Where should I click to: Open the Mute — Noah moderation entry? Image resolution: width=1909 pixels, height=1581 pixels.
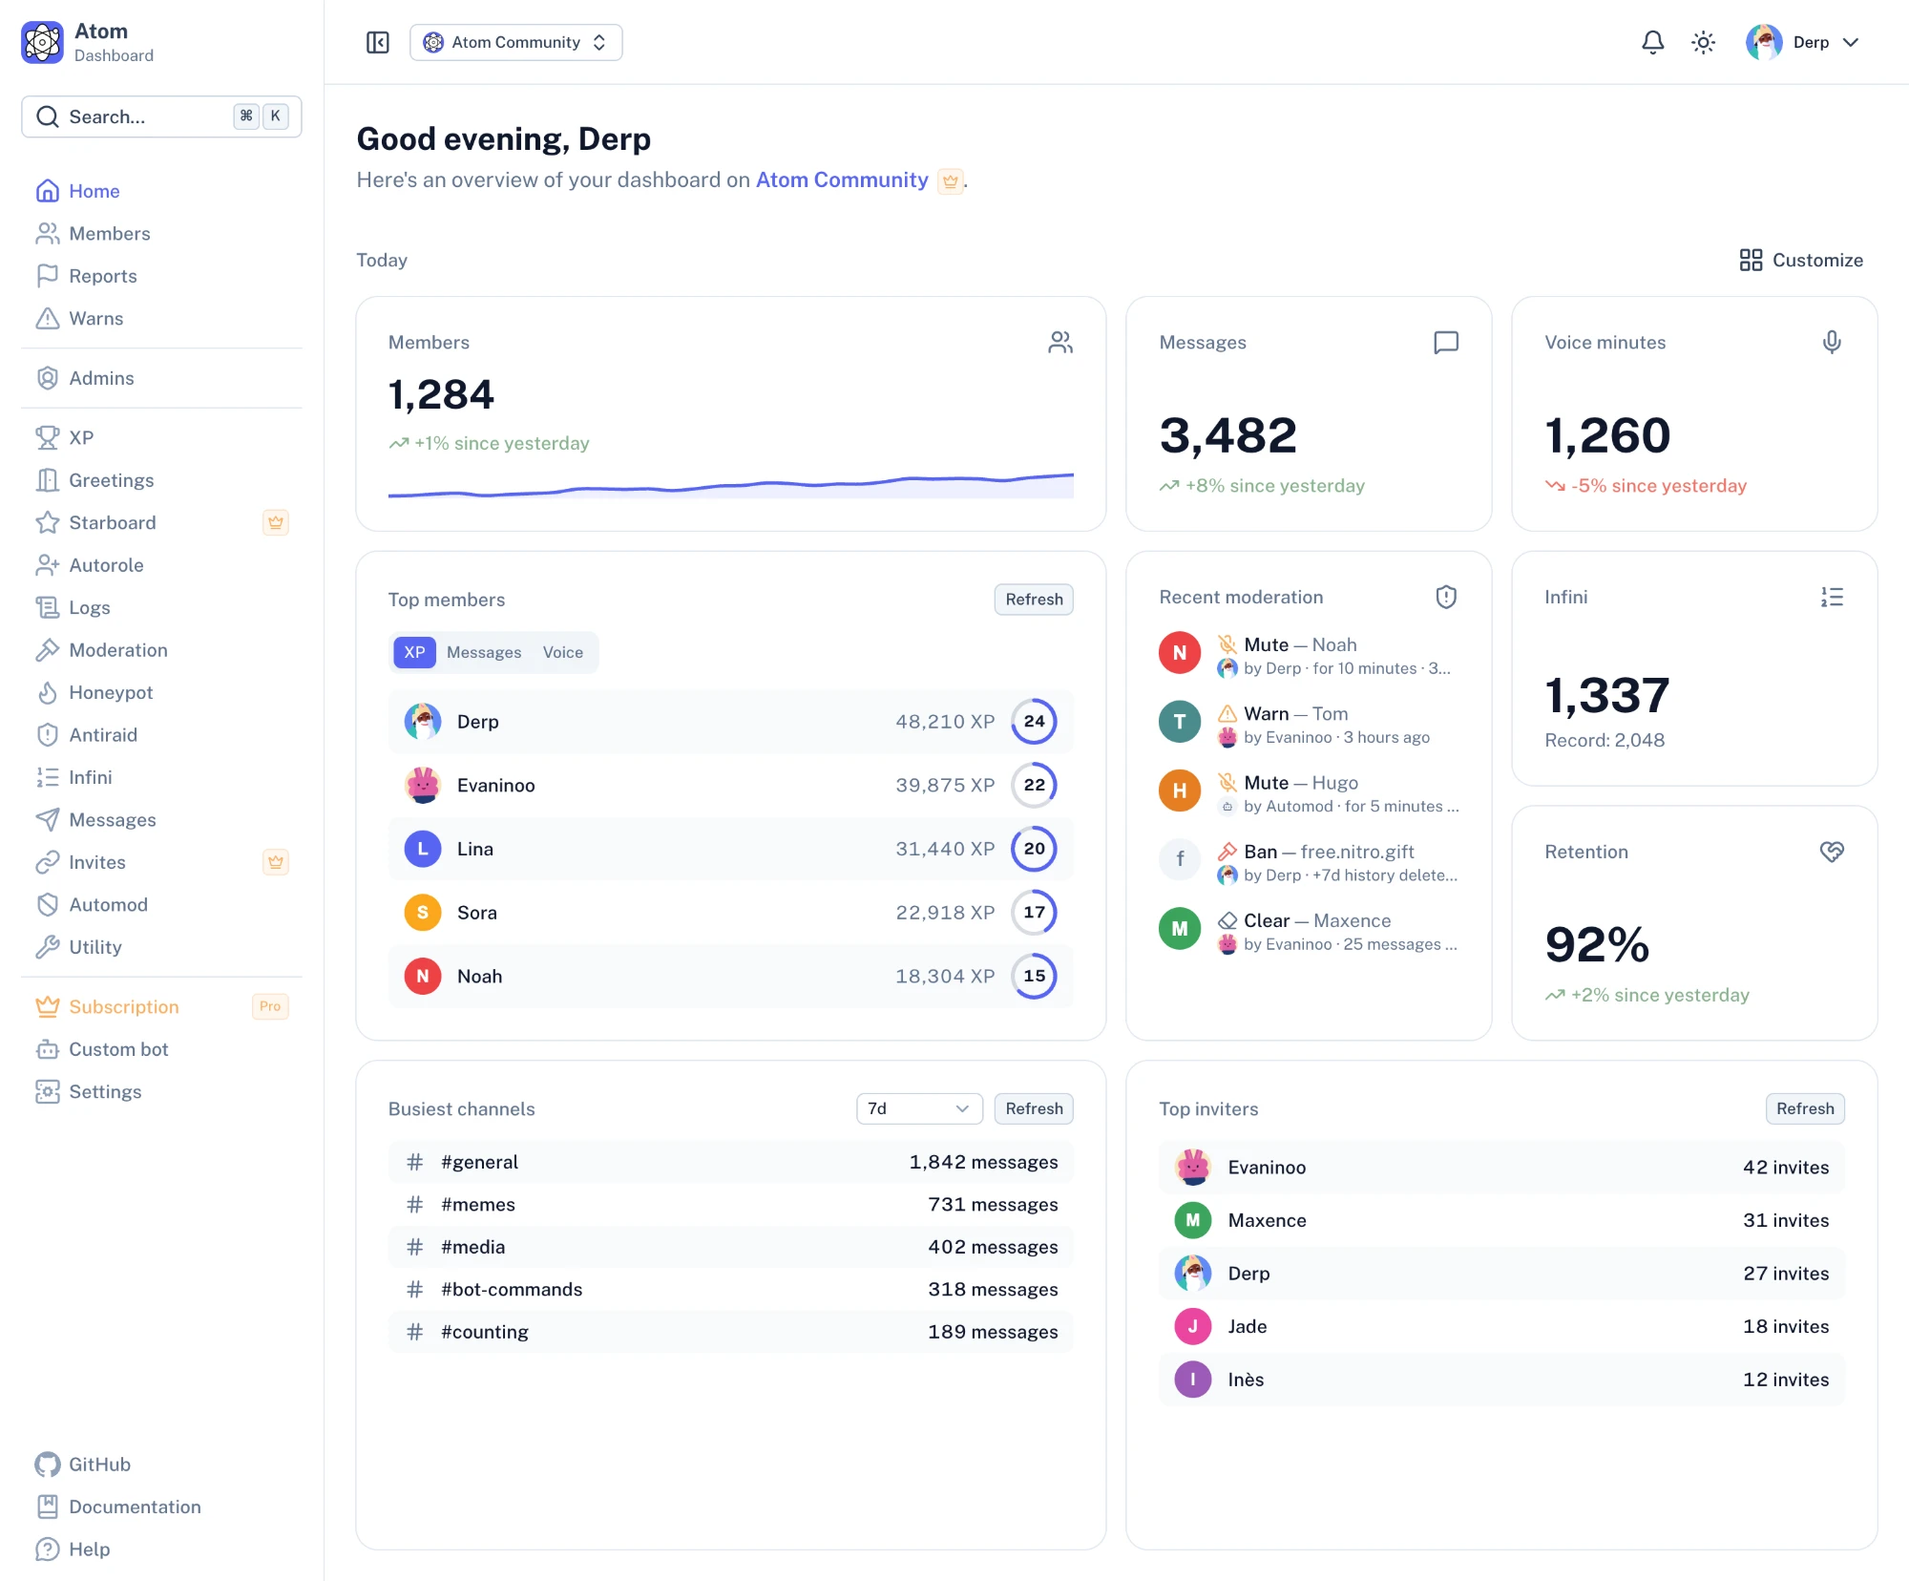1309,656
